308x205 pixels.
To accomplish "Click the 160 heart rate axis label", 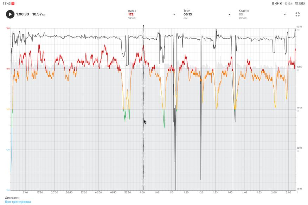I will coord(8,69).
